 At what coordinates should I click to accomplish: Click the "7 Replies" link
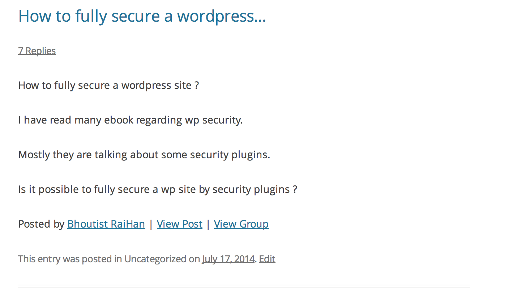click(37, 51)
